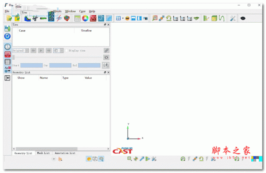
Task: Click the blue refresh circle sidebar icon
Action: [7, 36]
